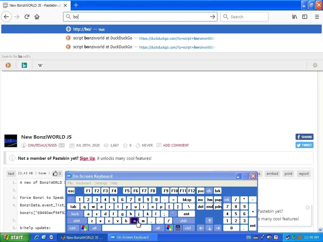Click the psc print screen key
The width and height of the screenshot is (323, 242).
[201, 191]
